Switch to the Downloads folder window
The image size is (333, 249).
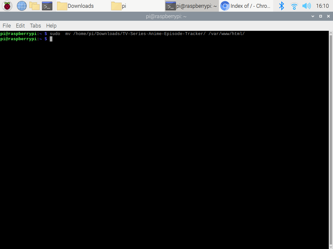click(x=81, y=6)
